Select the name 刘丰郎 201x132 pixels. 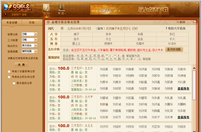[104, 117]
